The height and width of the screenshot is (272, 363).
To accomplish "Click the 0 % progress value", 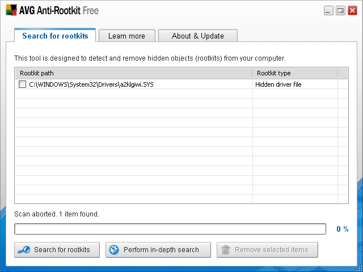I will coord(343,229).
